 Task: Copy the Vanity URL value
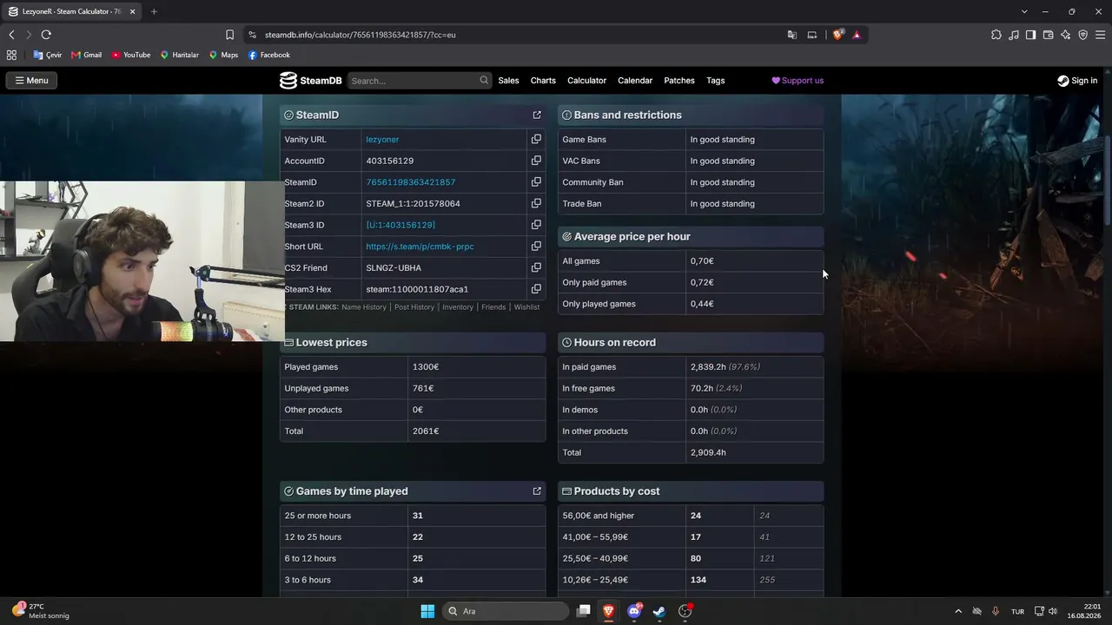coord(536,139)
